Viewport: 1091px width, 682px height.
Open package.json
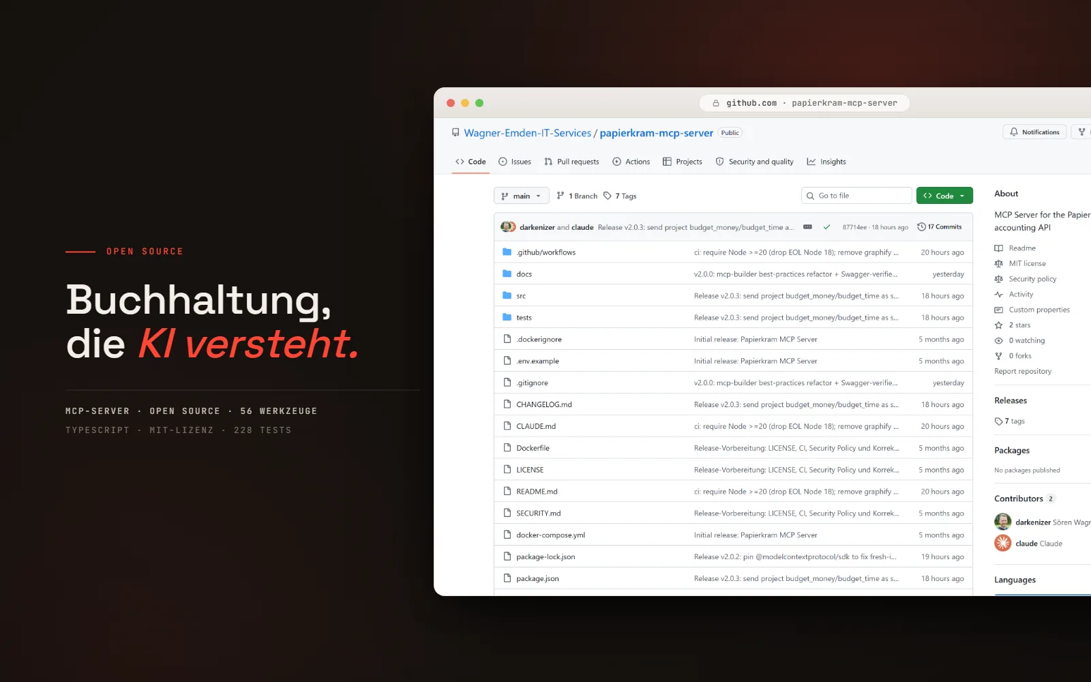pos(537,579)
